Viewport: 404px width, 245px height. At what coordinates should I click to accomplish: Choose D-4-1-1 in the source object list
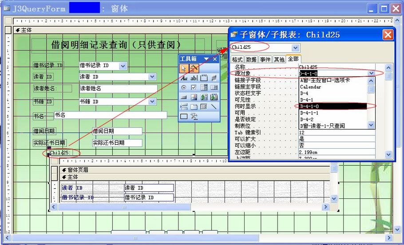pos(333,113)
